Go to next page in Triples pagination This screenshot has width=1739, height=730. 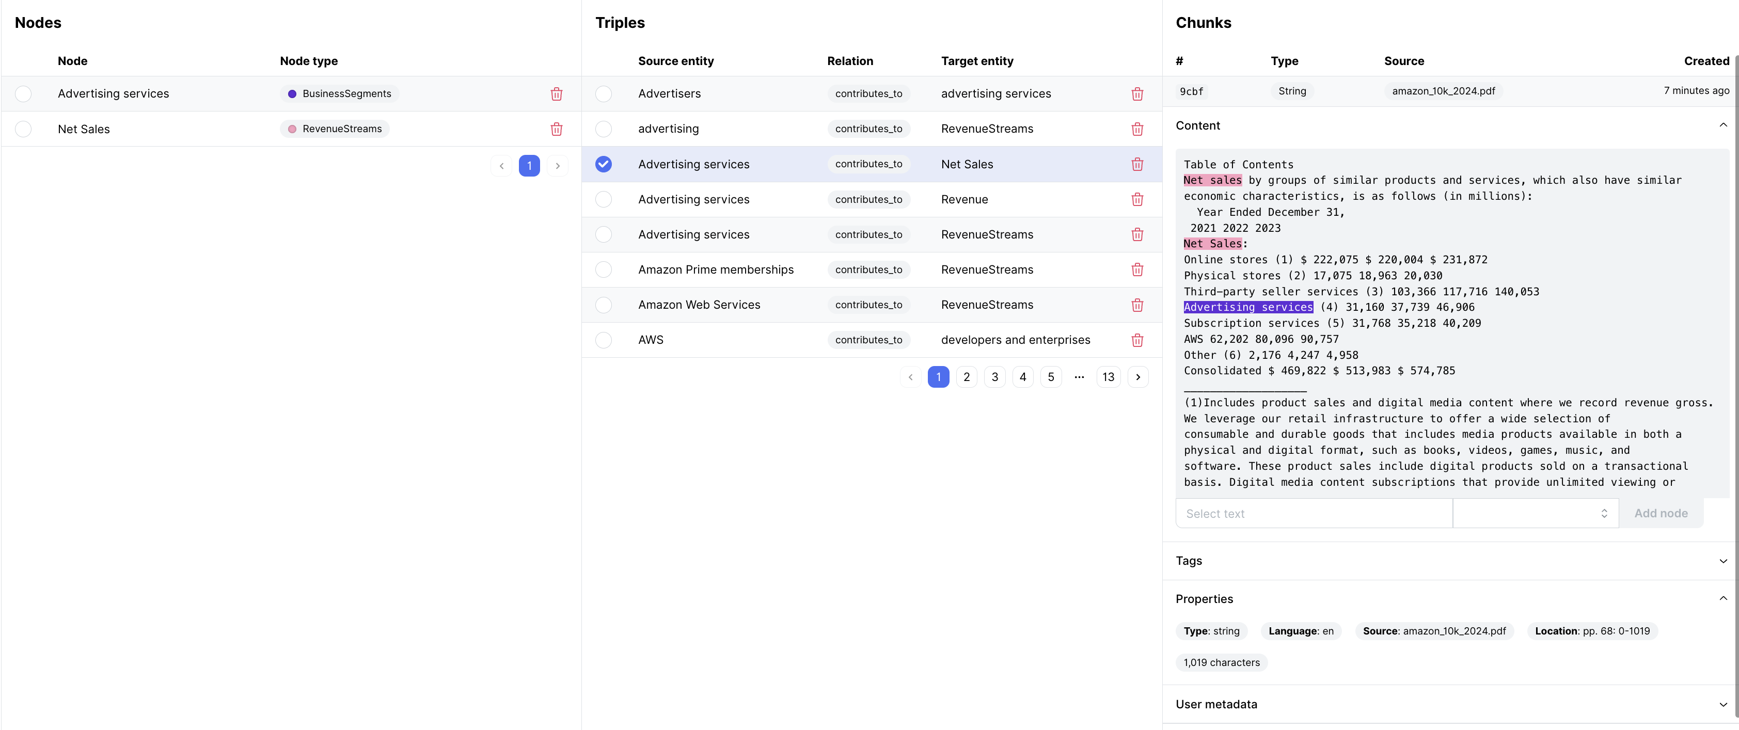click(1138, 377)
